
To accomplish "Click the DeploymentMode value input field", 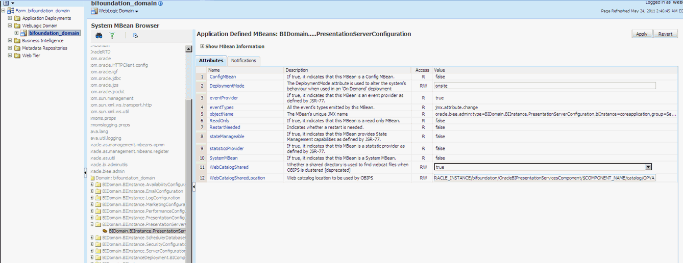I will (545, 86).
